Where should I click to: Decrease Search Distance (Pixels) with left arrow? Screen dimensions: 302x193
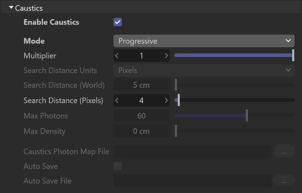pos(117,100)
